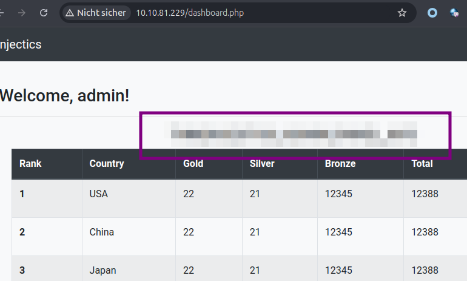Click the Rank column header

pos(30,164)
